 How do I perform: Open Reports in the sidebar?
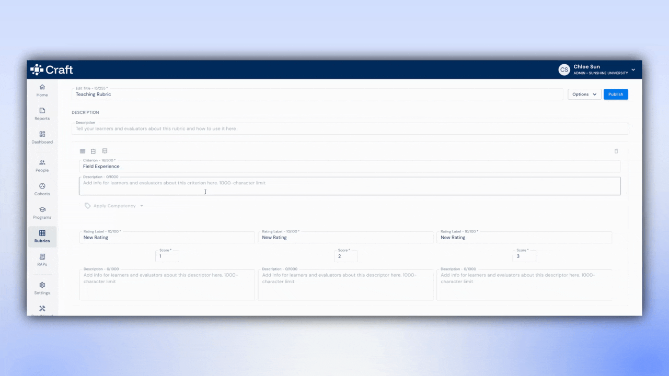click(42, 114)
